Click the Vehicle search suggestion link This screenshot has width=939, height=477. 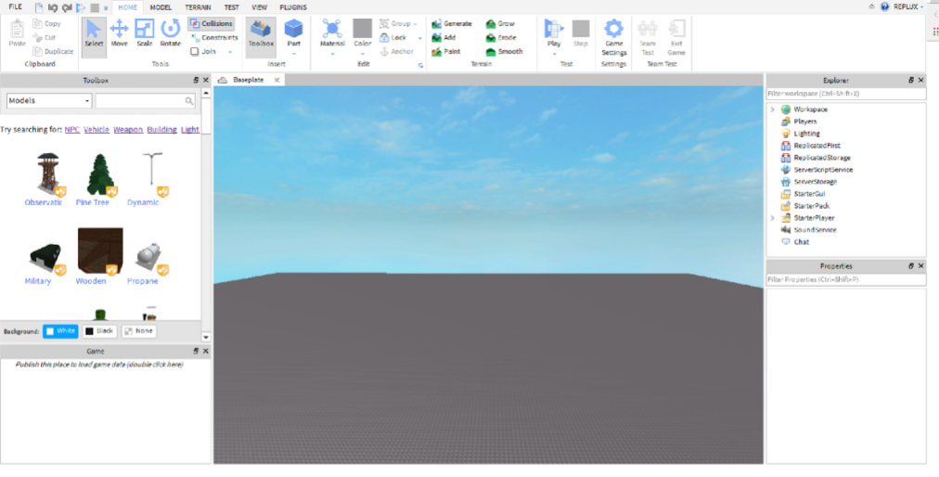pyautogui.click(x=96, y=130)
